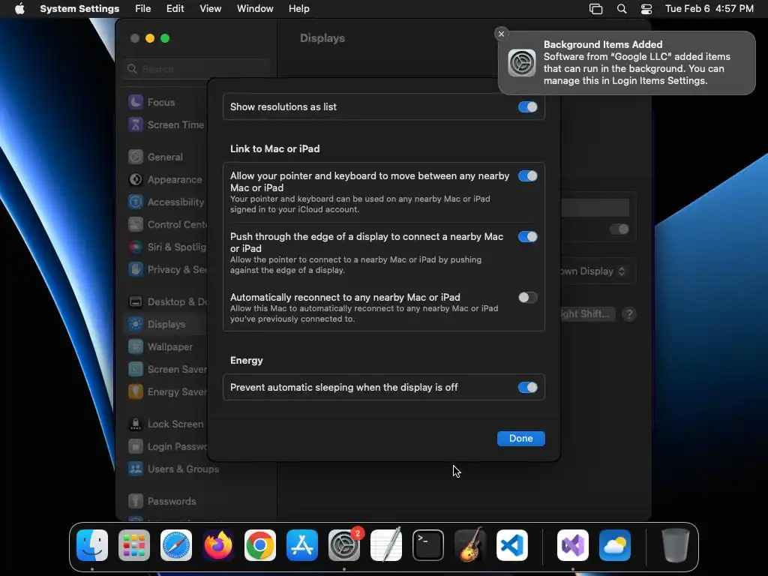The image size is (768, 576).
Task: Open the Apple menu
Action: [x=19, y=9]
